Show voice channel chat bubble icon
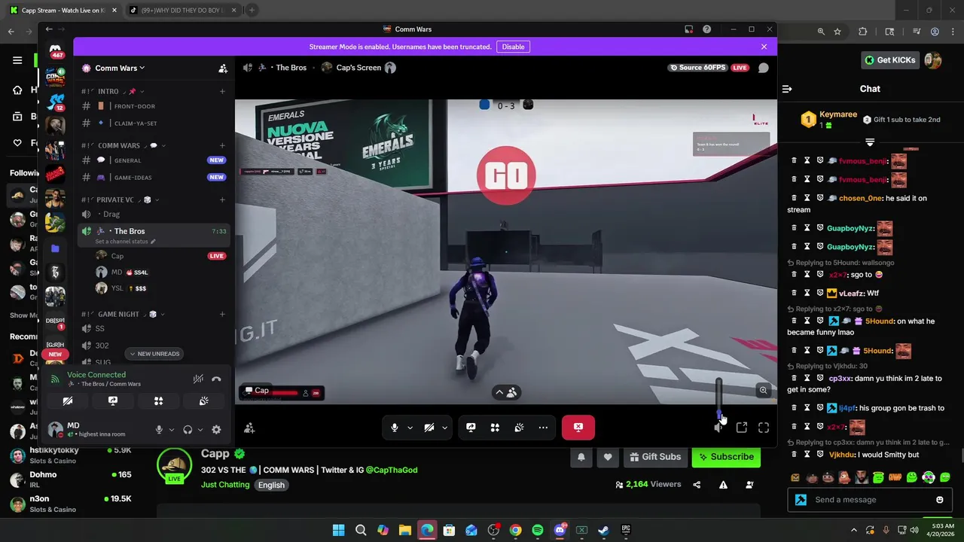Image resolution: width=964 pixels, height=542 pixels. pyautogui.click(x=763, y=68)
